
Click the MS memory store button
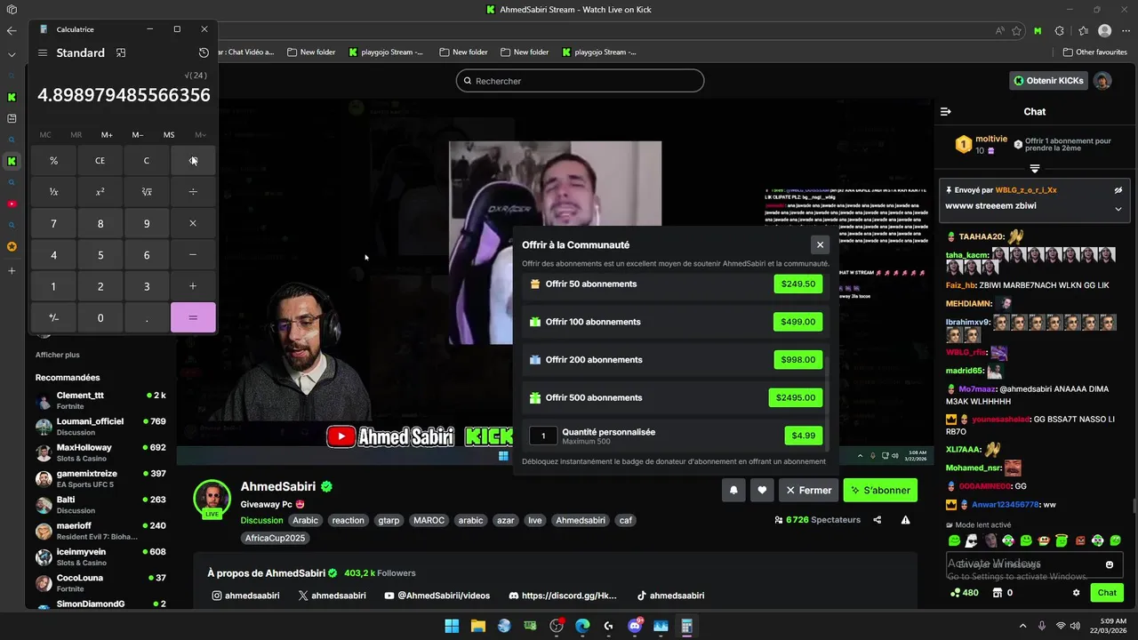click(169, 135)
